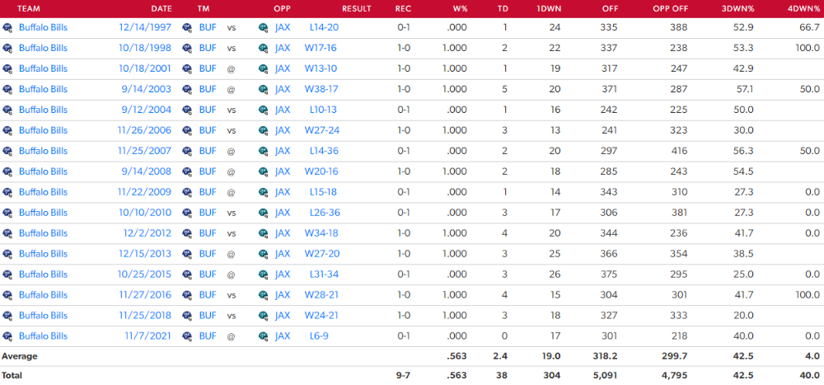Image resolution: width=824 pixels, height=385 pixels.
Task: Click the JAX text link in the 11/27/2016 row
Action: (x=282, y=294)
